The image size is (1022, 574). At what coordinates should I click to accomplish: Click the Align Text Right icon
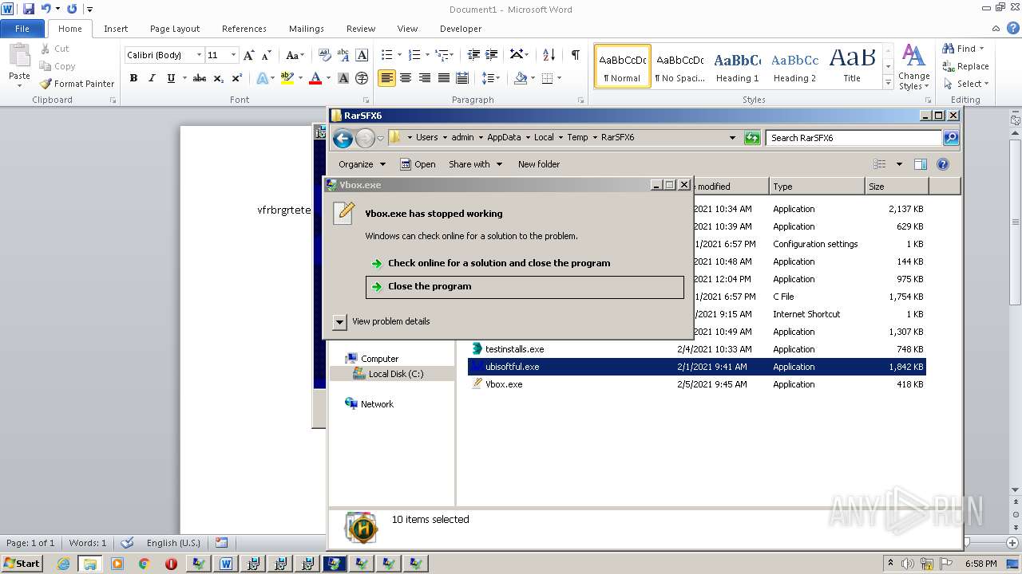[425, 78]
